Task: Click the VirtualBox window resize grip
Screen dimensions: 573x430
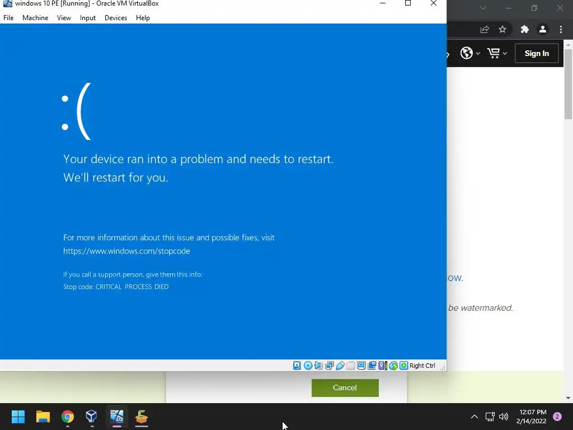Action: (443, 368)
